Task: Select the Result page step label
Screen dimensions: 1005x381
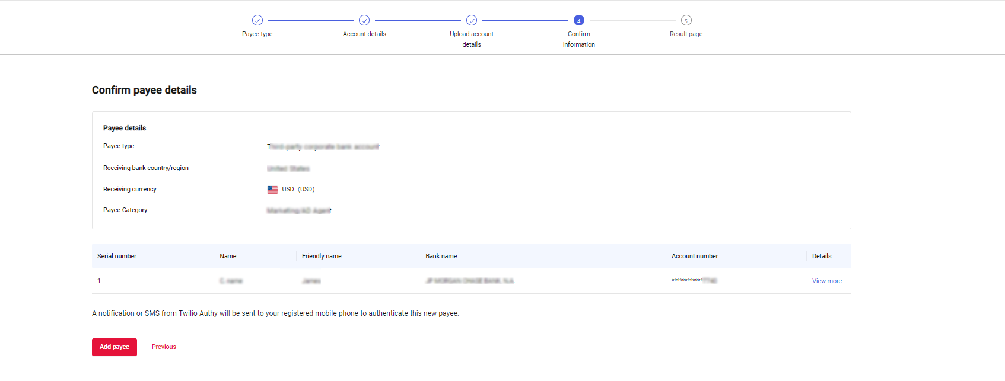Action: [686, 34]
